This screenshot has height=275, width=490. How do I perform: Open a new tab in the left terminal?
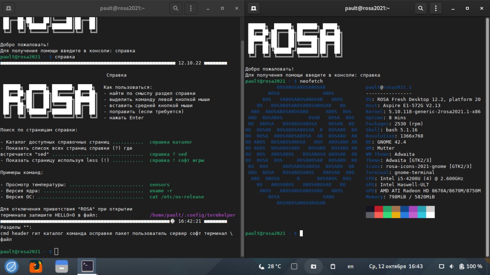click(x=8, y=8)
